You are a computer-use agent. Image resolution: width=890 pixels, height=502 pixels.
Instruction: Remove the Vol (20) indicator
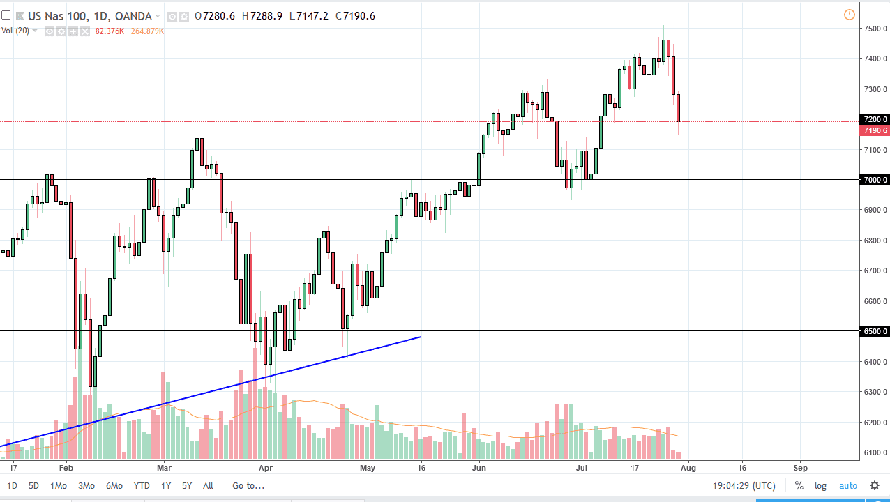coord(84,31)
